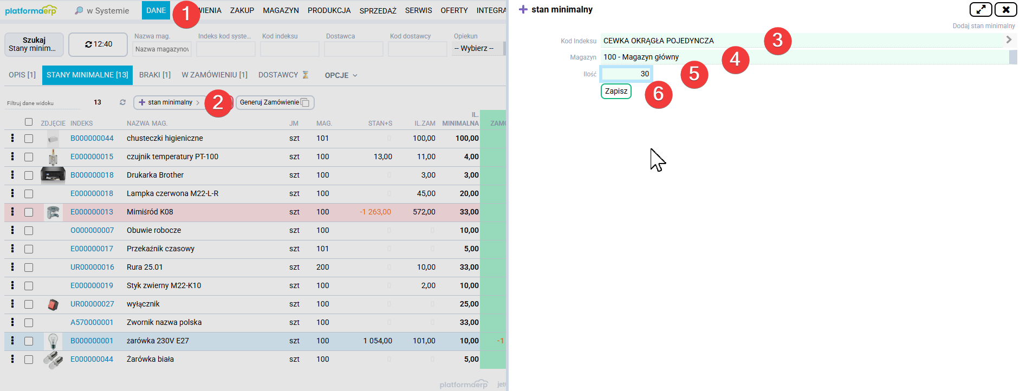
Task: Open row menu for czujnik temperatury PT-100
Action: [12, 157]
